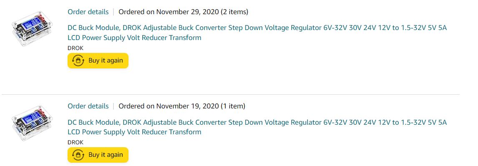
Task: Open Order details for the November 29 order
Action: pyautogui.click(x=88, y=12)
